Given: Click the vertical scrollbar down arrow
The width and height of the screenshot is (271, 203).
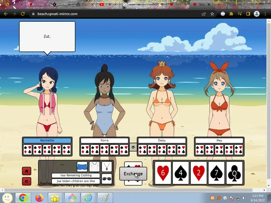Looking at the screenshot, I should coord(269,186).
